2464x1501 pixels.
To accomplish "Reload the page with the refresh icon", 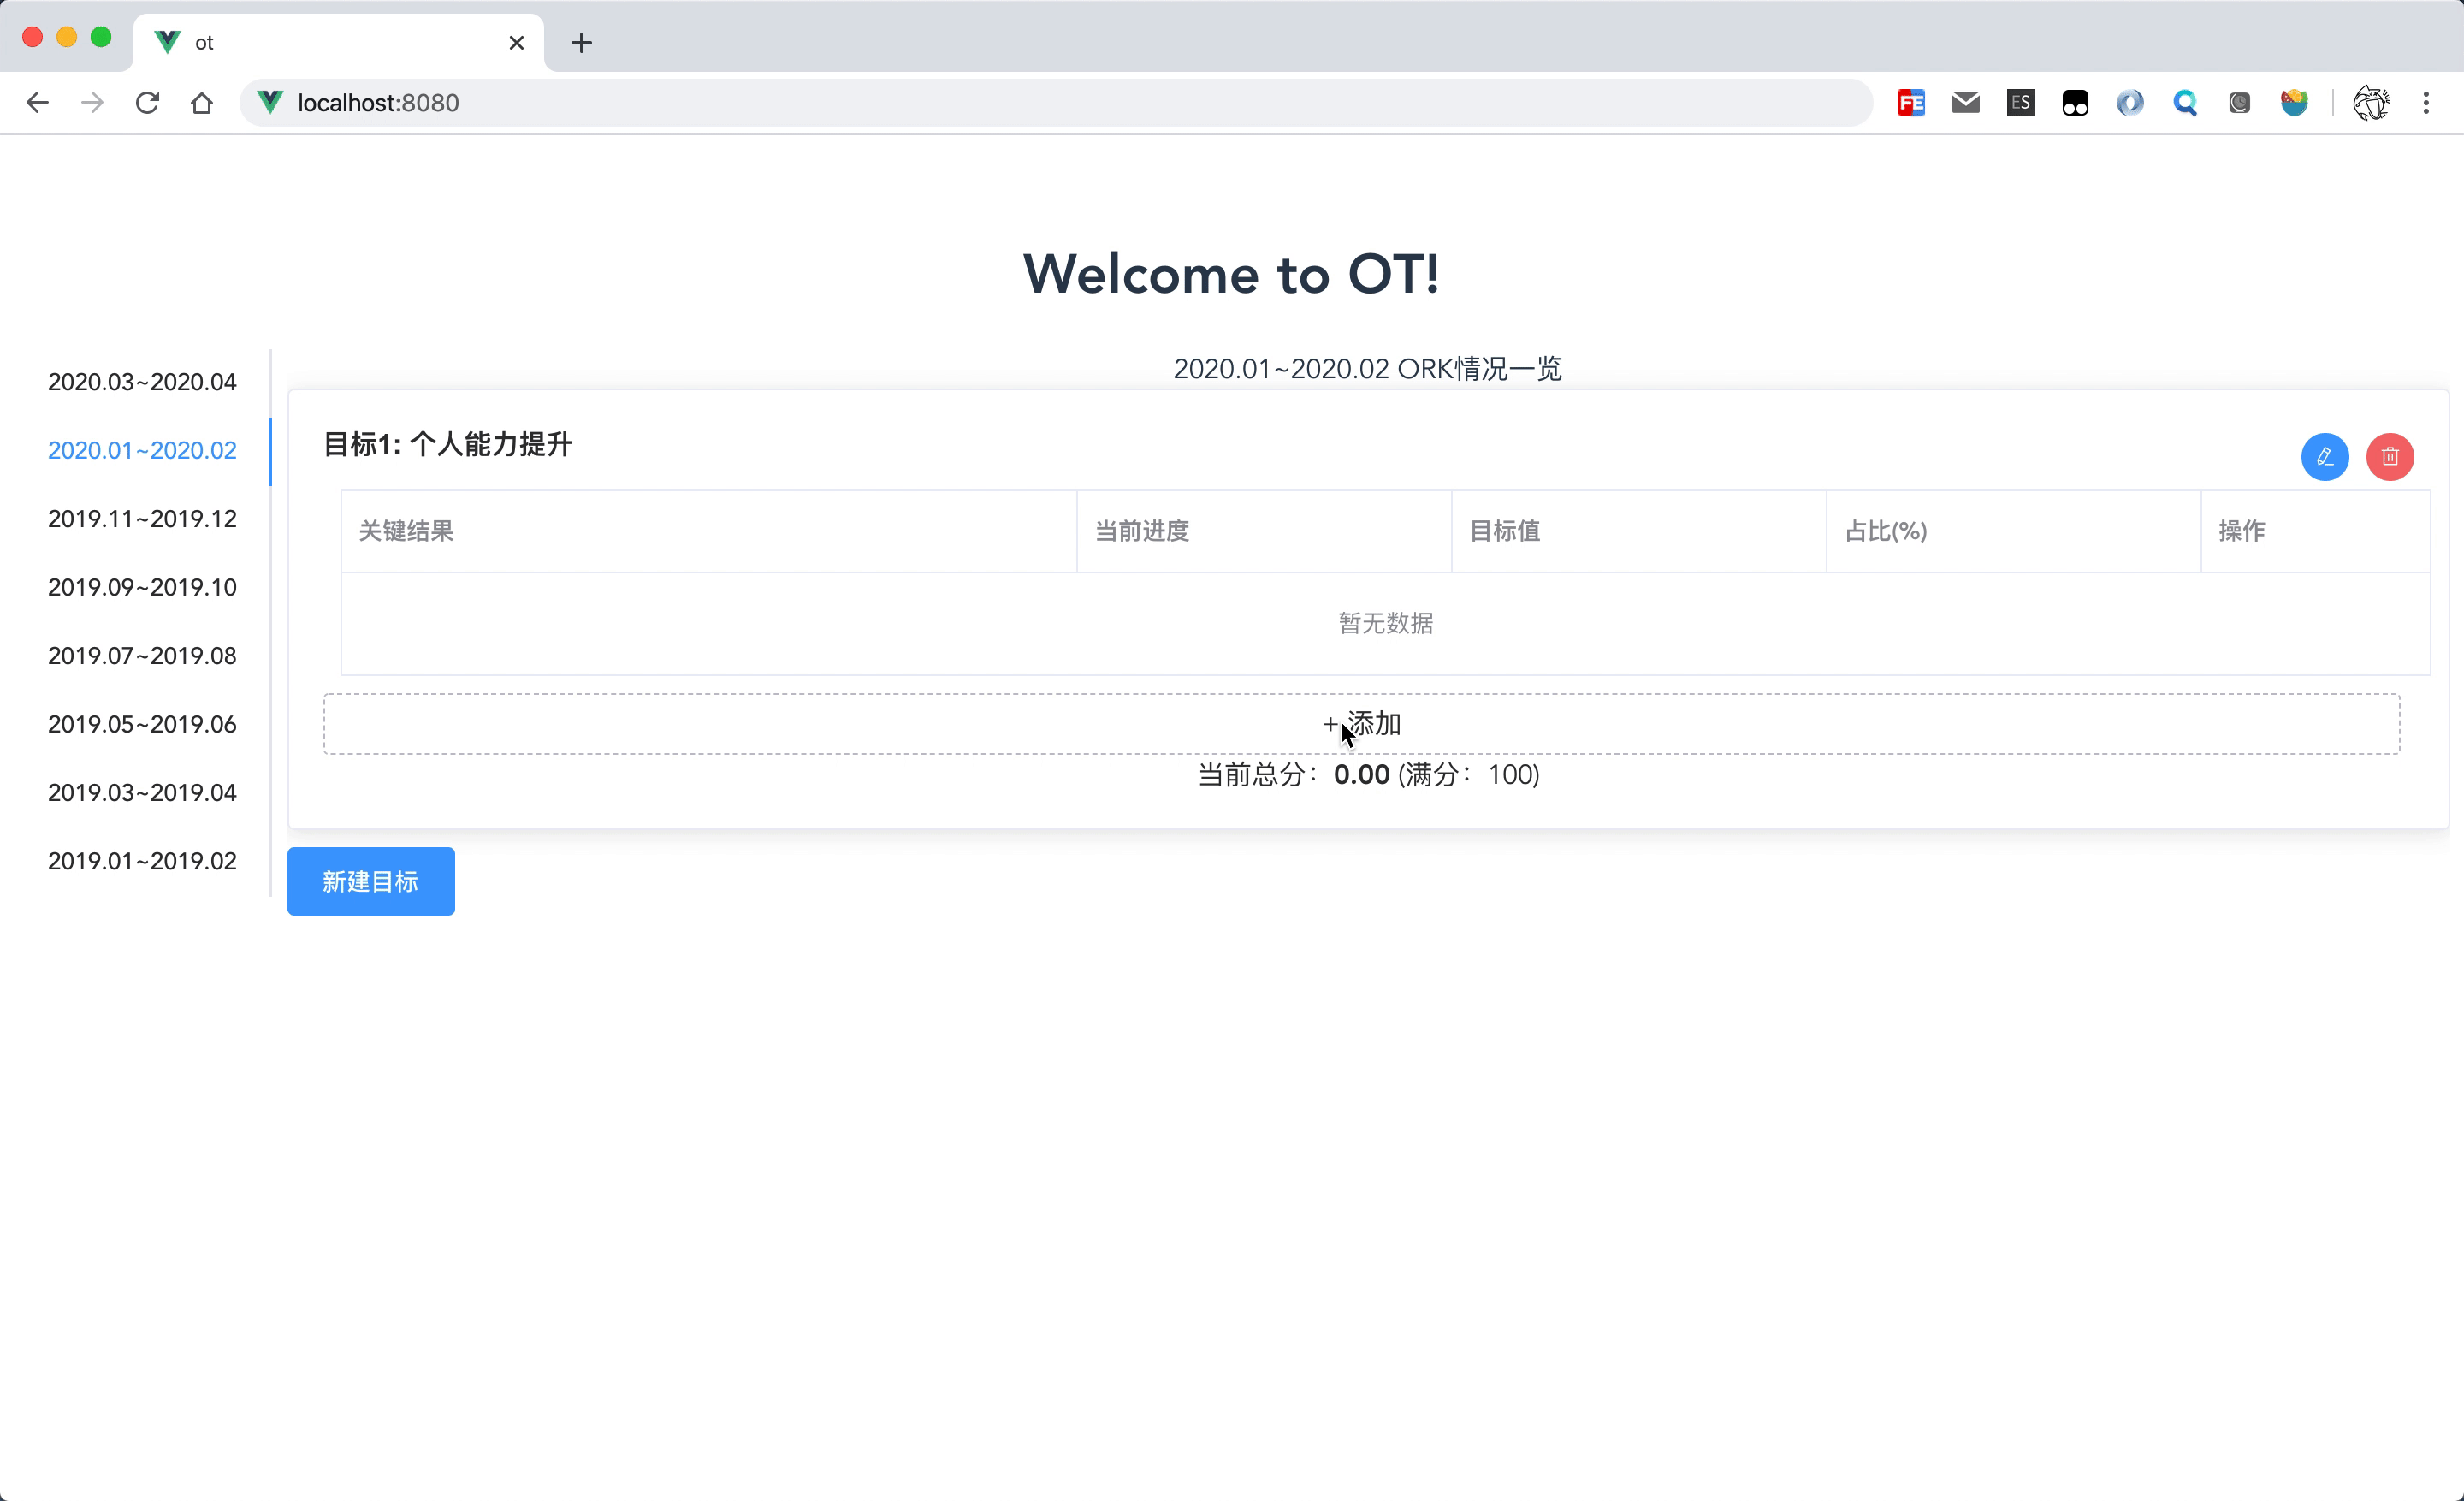I will coord(147,103).
